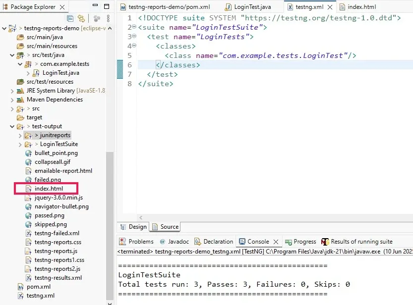Select emailable-report.html file
The width and height of the screenshot is (413, 305).
63,171
